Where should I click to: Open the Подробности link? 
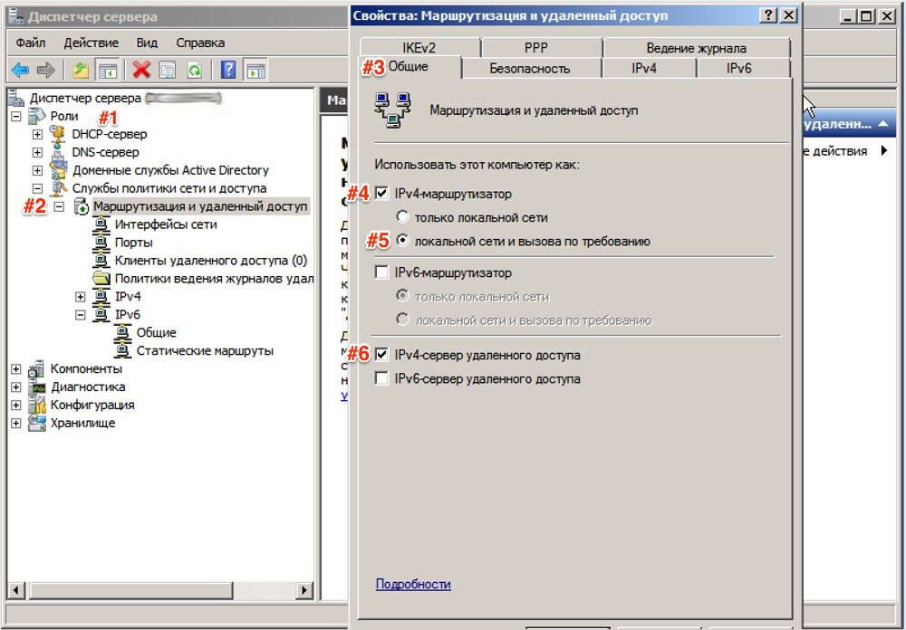tap(413, 584)
